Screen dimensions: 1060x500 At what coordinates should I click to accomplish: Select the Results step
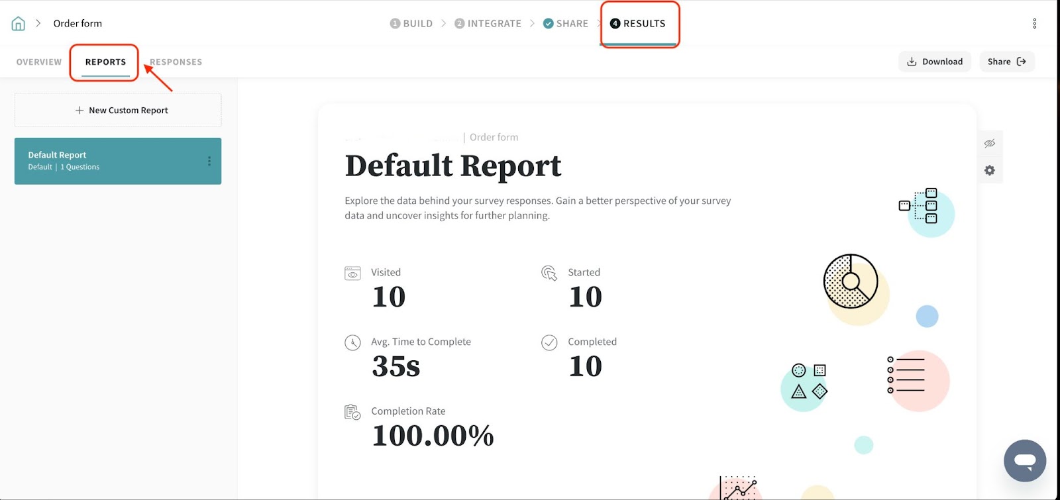click(638, 24)
